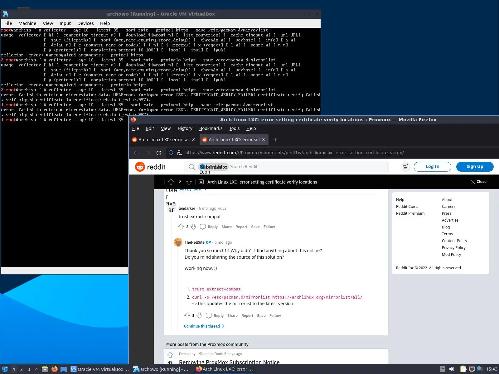This screenshot has height=374, width=499.
Task: Click the post type icon beside the post title
Action: pyautogui.click(x=201, y=182)
